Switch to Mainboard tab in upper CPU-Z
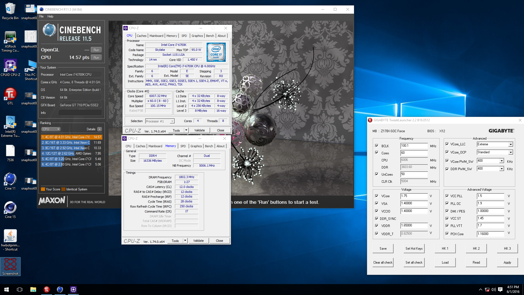 tap(156, 36)
